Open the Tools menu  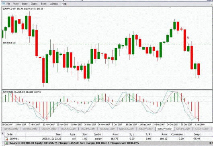tap(44, 4)
